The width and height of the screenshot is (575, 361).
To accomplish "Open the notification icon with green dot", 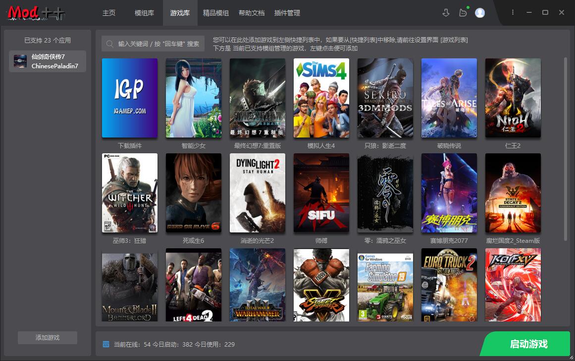I will (x=463, y=12).
